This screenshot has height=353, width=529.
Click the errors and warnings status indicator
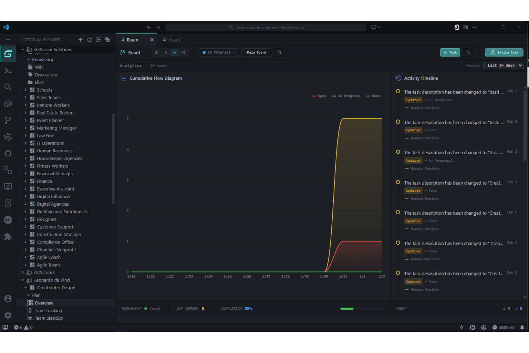point(23,327)
